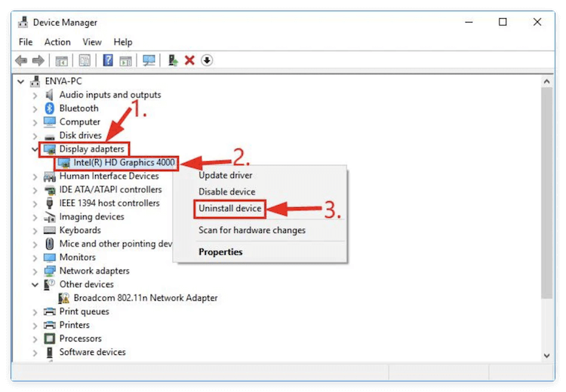Click the Forward arrow toolbar icon
Screen dimensions: 566x392
pos(38,60)
